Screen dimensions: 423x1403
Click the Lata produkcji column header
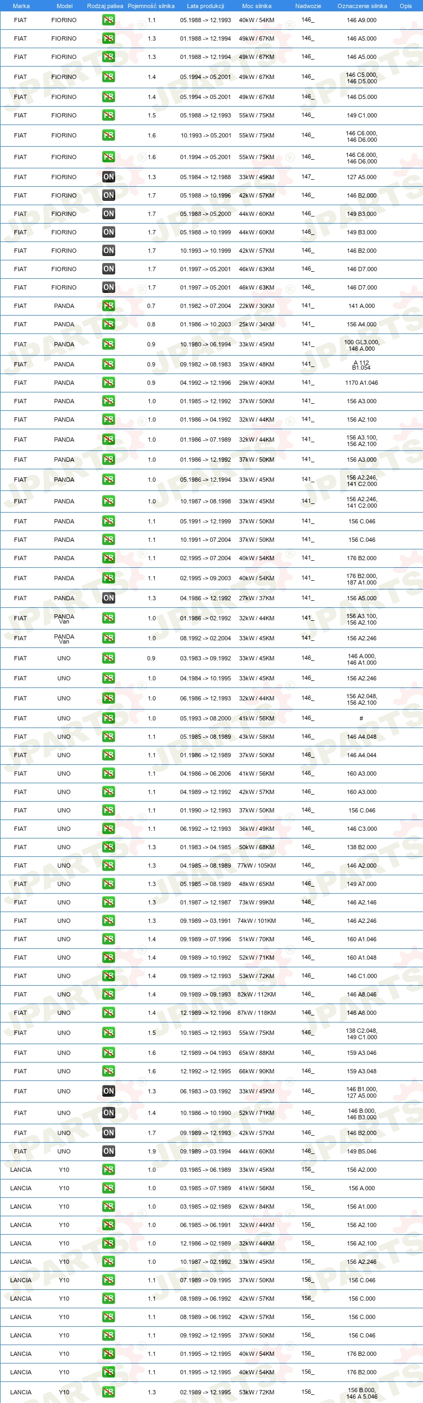coord(205,6)
